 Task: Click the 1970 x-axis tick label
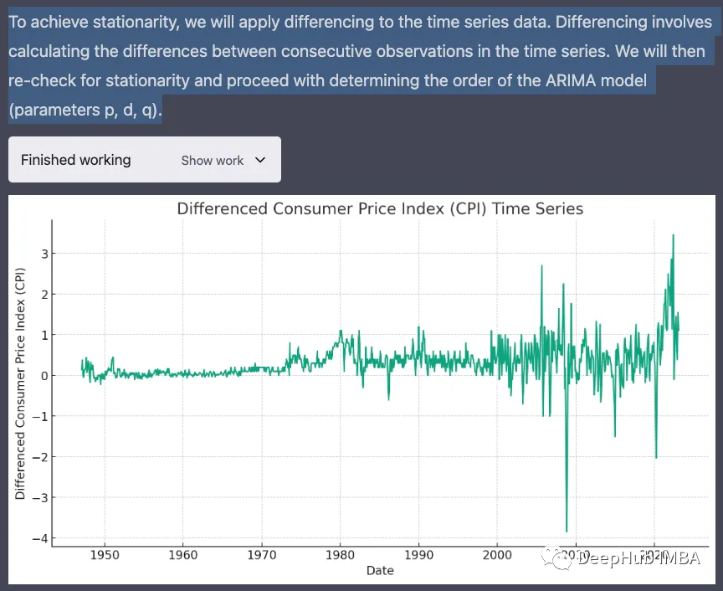pyautogui.click(x=261, y=554)
